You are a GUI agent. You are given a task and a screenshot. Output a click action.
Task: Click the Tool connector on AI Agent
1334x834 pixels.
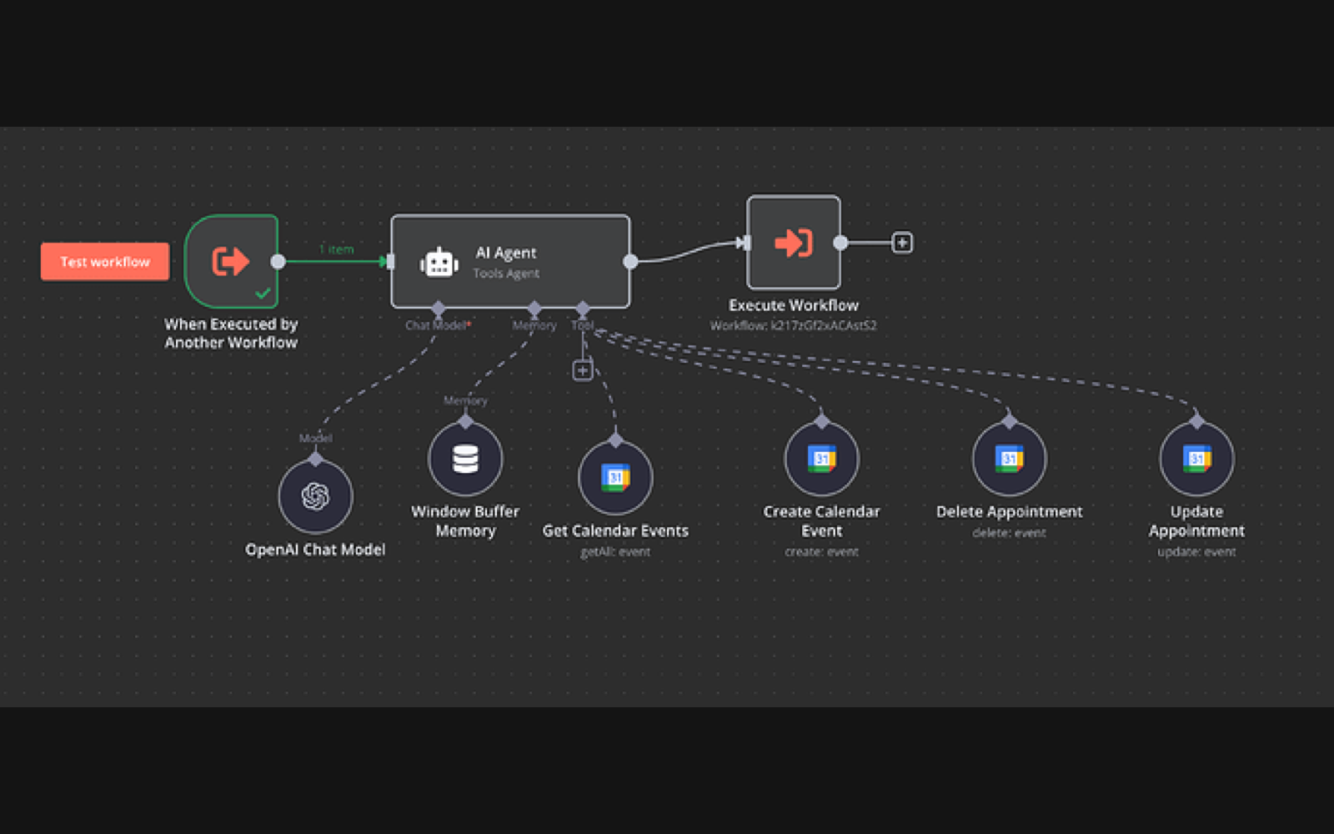tap(583, 309)
